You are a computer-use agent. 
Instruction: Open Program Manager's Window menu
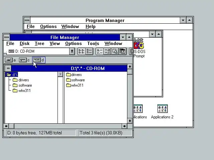click(70, 26)
